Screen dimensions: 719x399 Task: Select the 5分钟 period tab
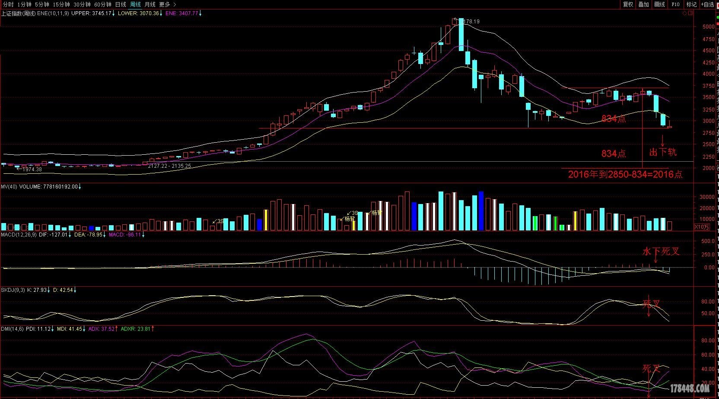coord(42,4)
